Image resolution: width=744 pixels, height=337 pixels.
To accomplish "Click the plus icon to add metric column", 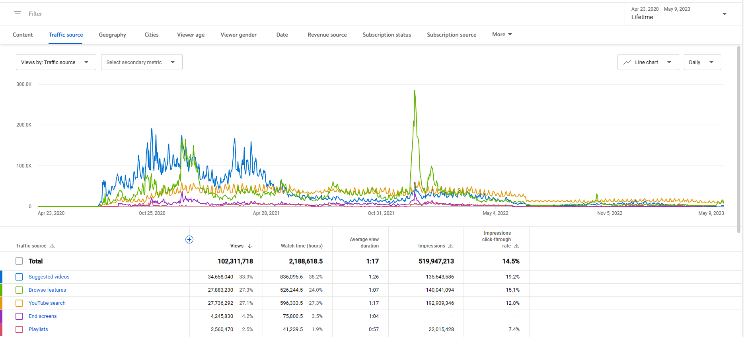I will pyautogui.click(x=189, y=240).
